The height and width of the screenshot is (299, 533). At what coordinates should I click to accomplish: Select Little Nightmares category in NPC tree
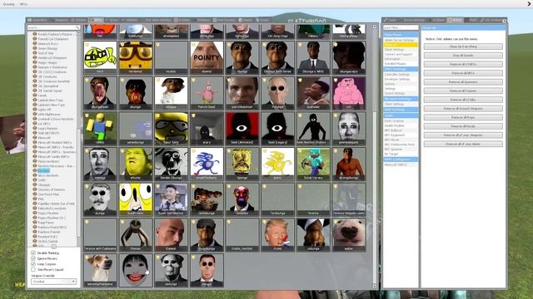tap(48, 115)
